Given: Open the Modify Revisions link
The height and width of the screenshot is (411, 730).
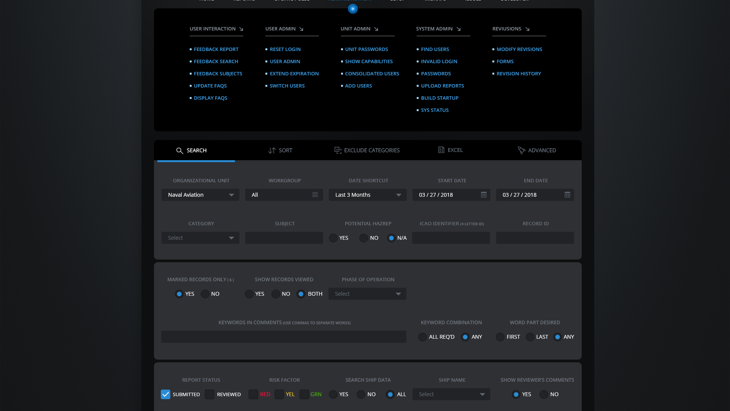Looking at the screenshot, I should pyautogui.click(x=519, y=49).
